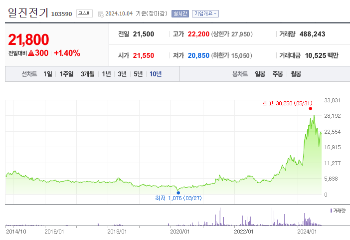Select the 10년 chart period
The height and width of the screenshot is (240, 350).
click(x=156, y=74)
